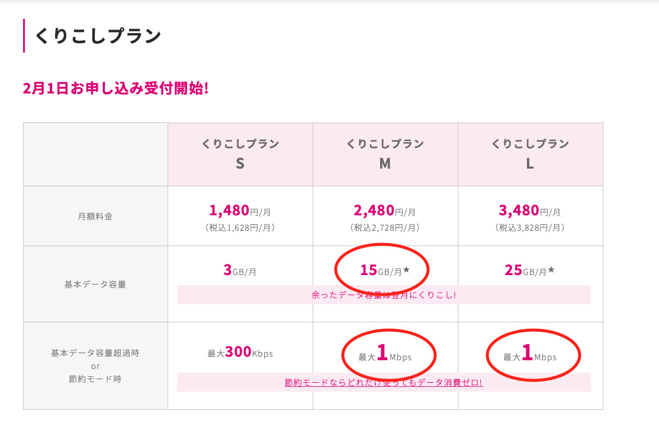The width and height of the screenshot is (659, 433).
Task: Click the 税込1,628円/月 tax-included price
Action: pyautogui.click(x=240, y=228)
